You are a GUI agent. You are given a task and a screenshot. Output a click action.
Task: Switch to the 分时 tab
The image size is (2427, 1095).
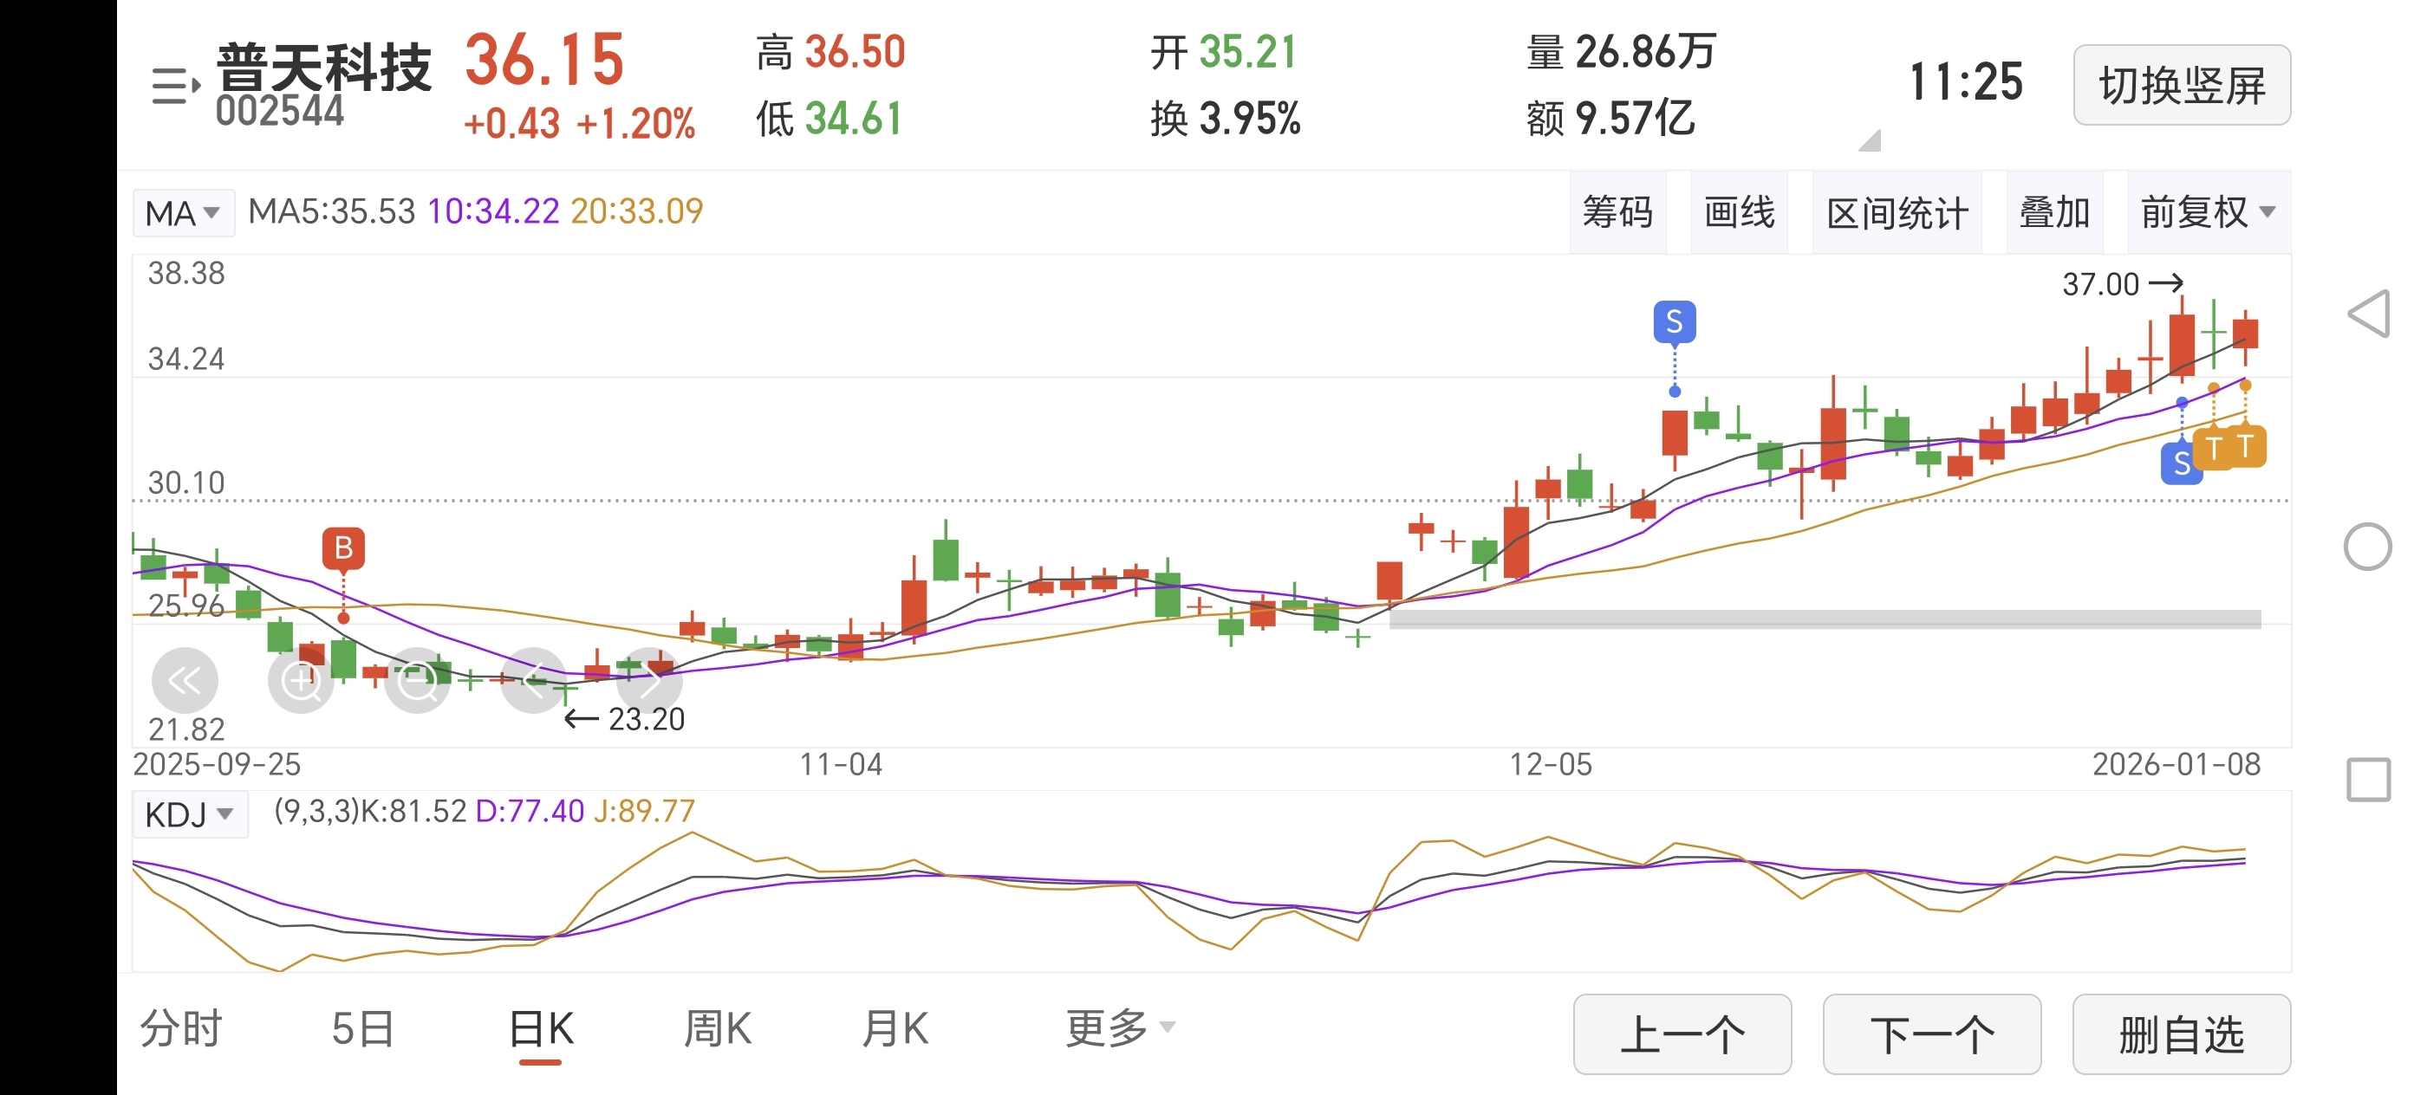[x=181, y=1027]
